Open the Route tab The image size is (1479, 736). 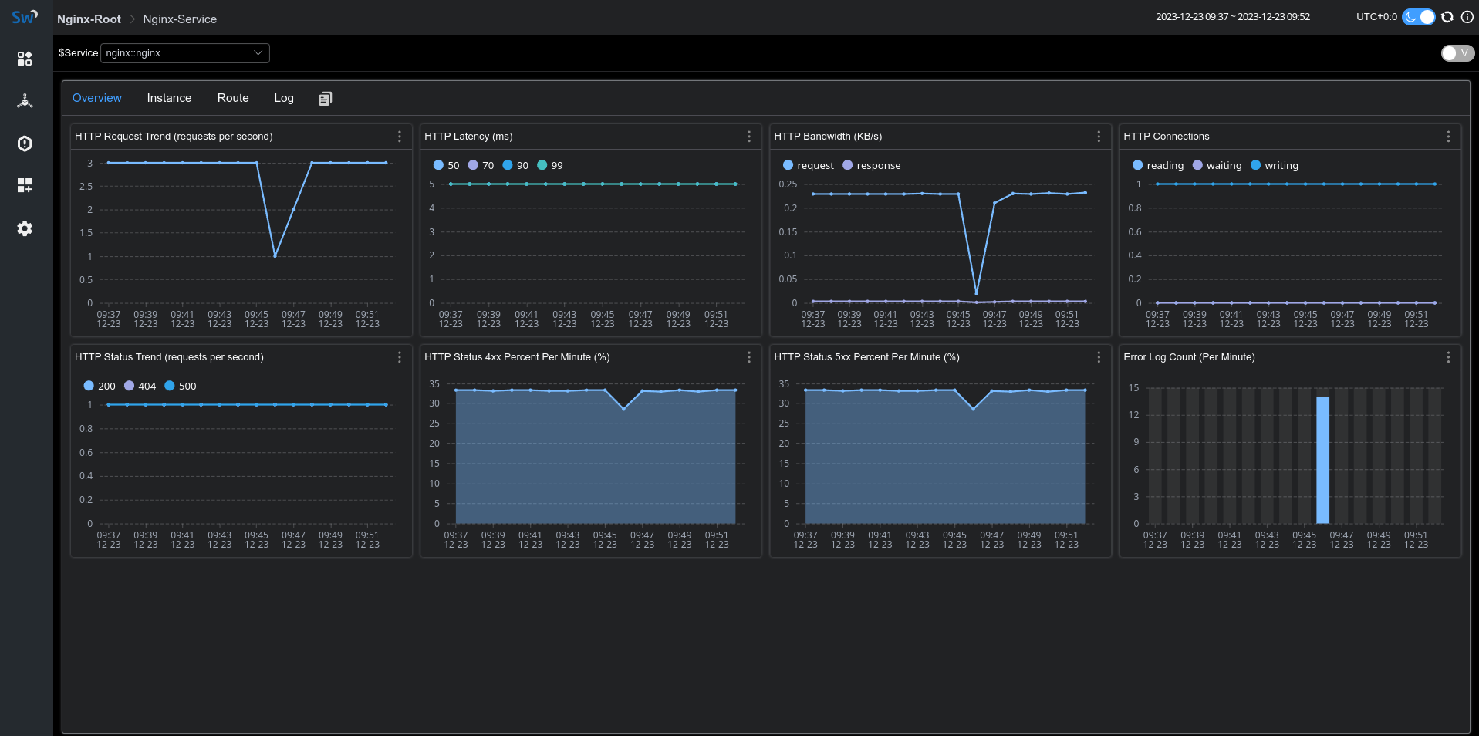(x=232, y=98)
